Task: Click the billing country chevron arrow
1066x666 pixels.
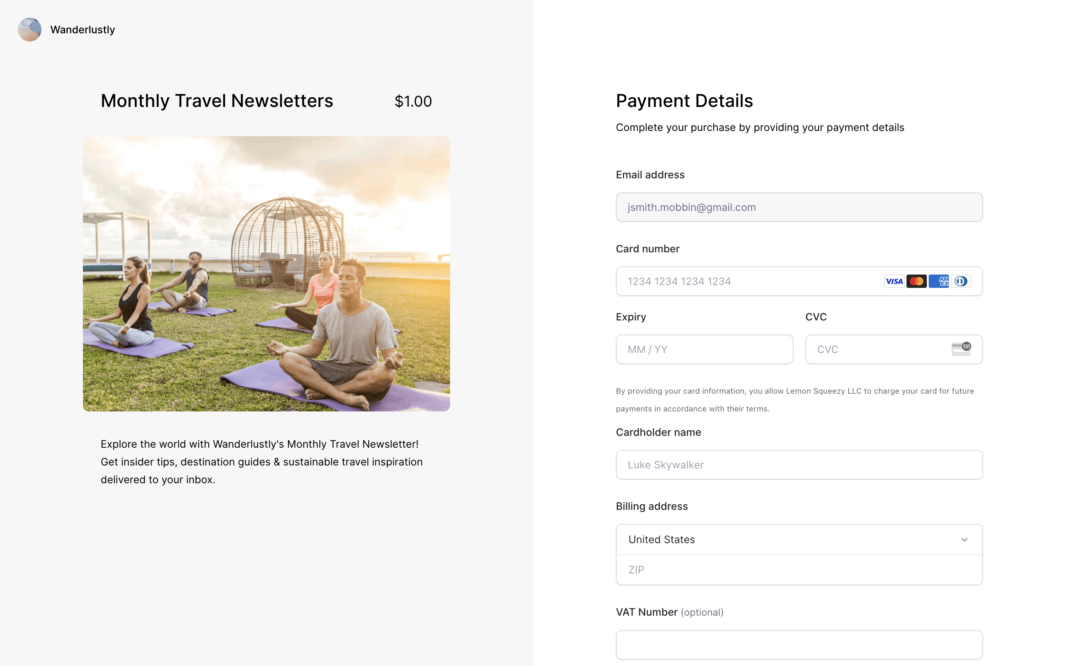Action: (964, 539)
